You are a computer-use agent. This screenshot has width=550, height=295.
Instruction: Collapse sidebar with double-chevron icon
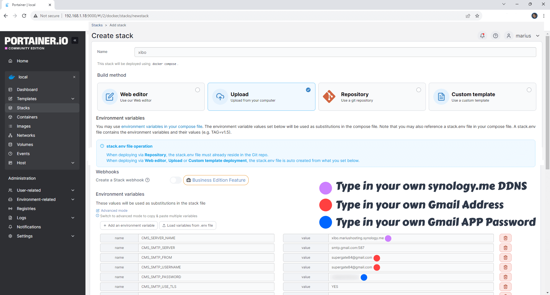tap(75, 40)
